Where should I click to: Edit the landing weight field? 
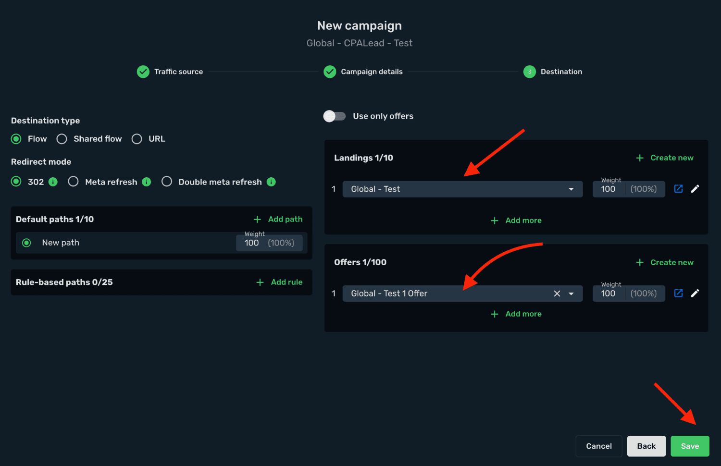(629, 189)
